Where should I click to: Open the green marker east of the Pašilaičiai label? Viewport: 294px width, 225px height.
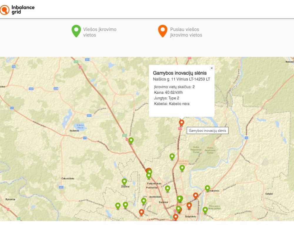(168, 188)
